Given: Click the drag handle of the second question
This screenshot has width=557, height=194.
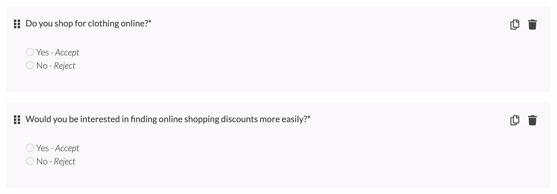Looking at the screenshot, I should pos(17,120).
